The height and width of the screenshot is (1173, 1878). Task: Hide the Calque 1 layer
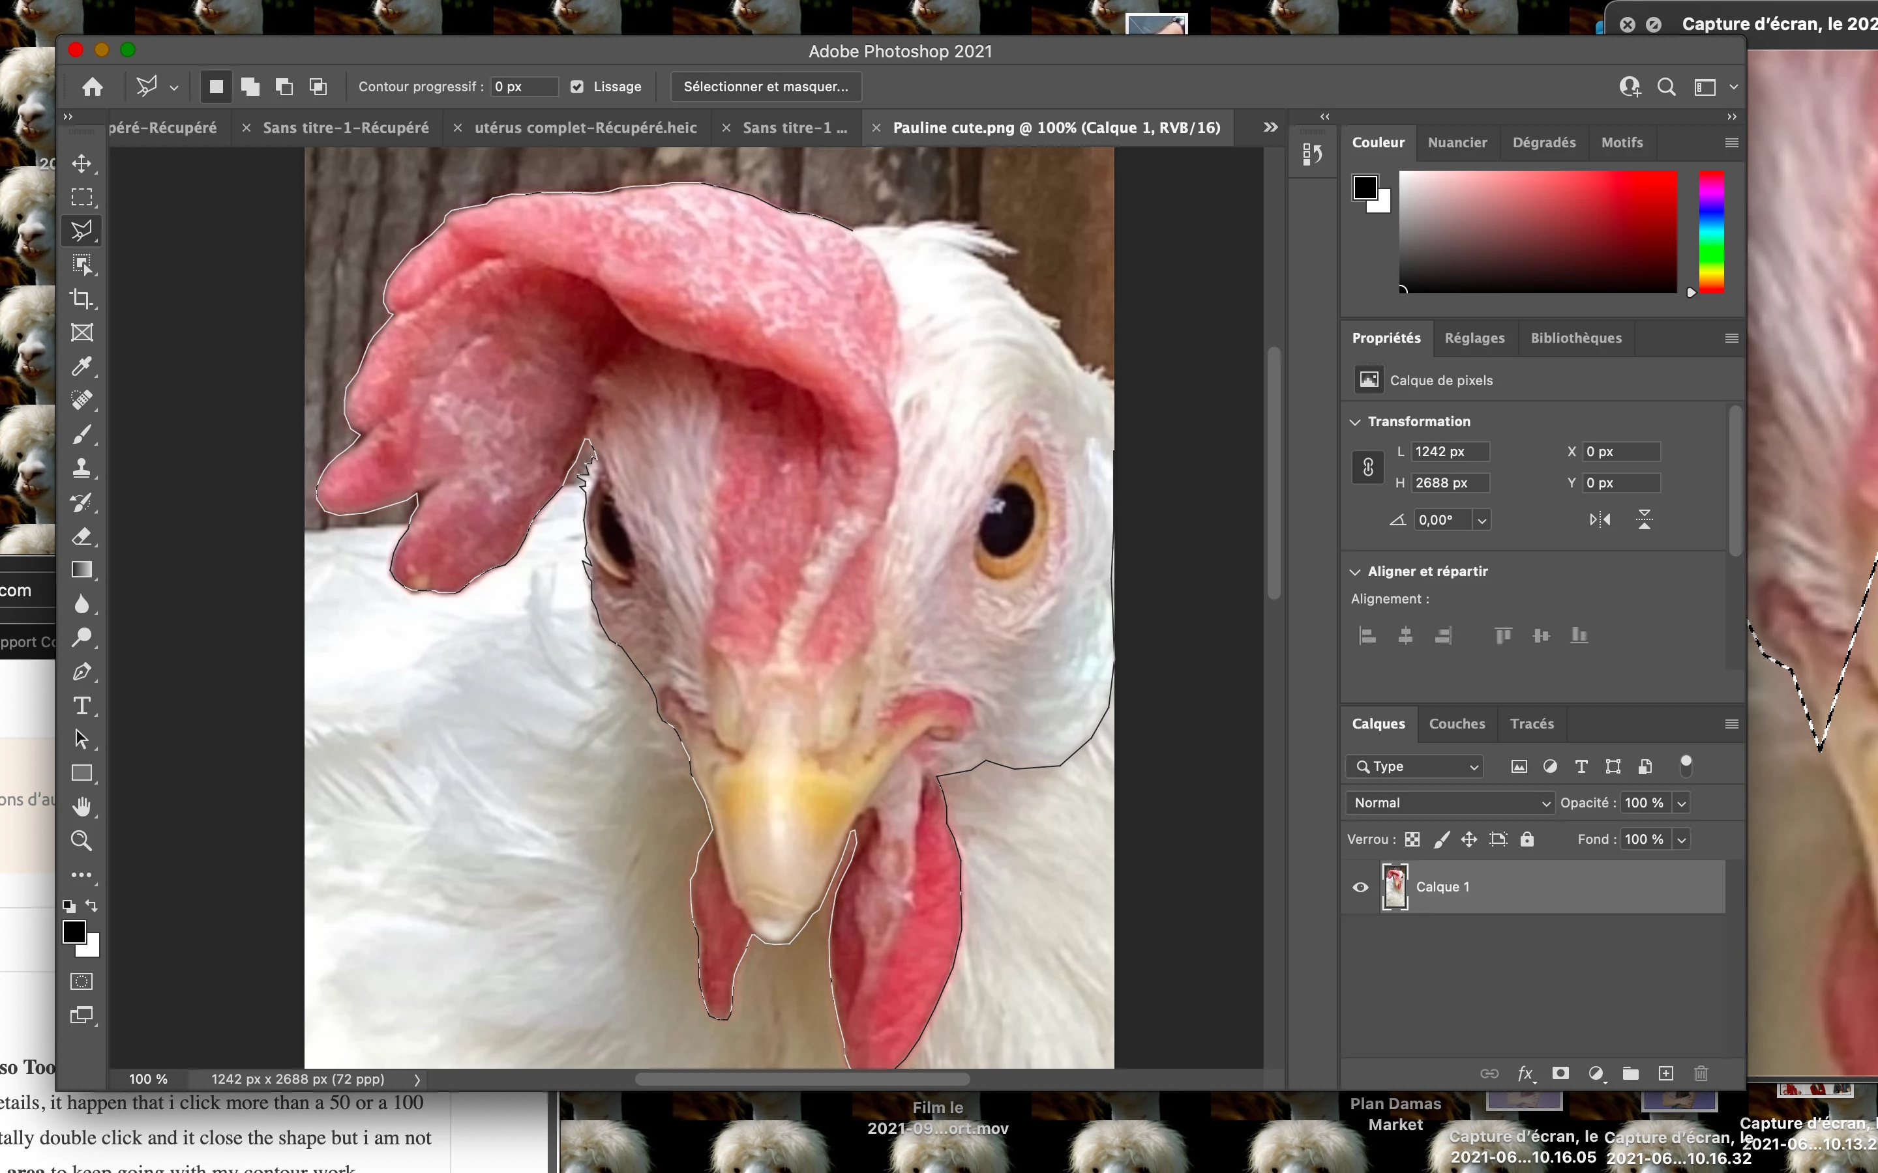tap(1360, 887)
